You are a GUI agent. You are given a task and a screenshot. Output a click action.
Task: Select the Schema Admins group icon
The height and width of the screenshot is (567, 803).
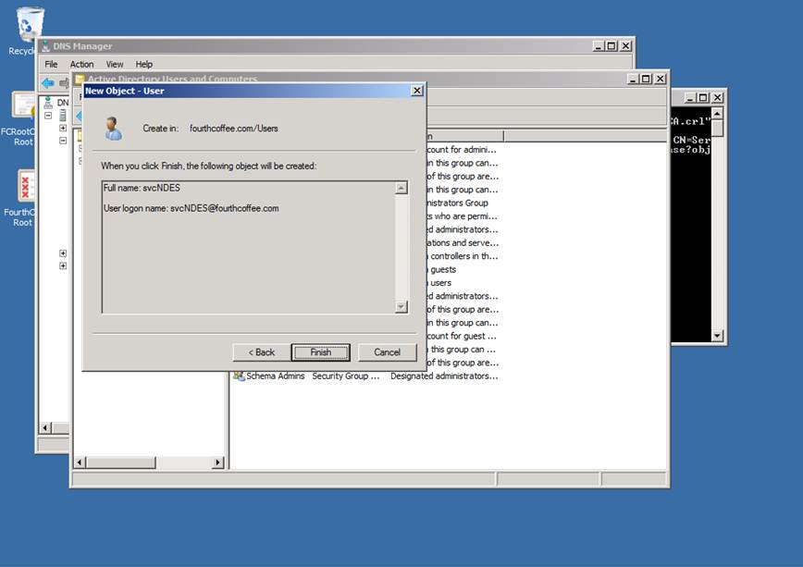pos(239,376)
